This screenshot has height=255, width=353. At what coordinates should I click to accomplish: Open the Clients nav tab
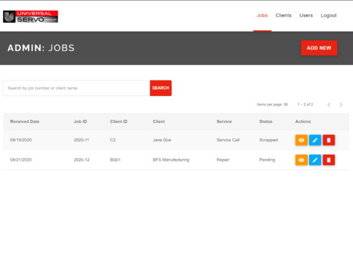(x=284, y=15)
